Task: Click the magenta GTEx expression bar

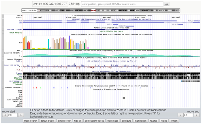Action: (88, 48)
